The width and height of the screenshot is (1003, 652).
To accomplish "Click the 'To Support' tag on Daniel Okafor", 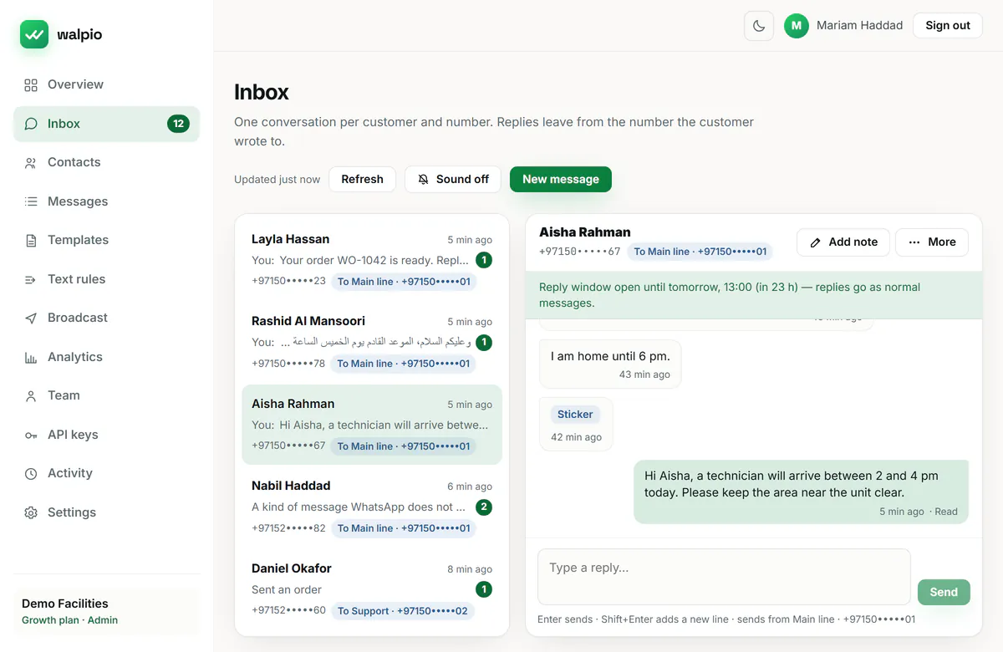I will 403,611.
